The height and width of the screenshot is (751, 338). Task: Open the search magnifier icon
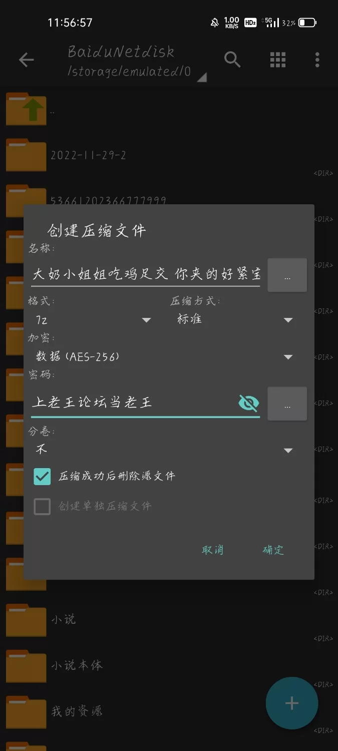(x=232, y=60)
